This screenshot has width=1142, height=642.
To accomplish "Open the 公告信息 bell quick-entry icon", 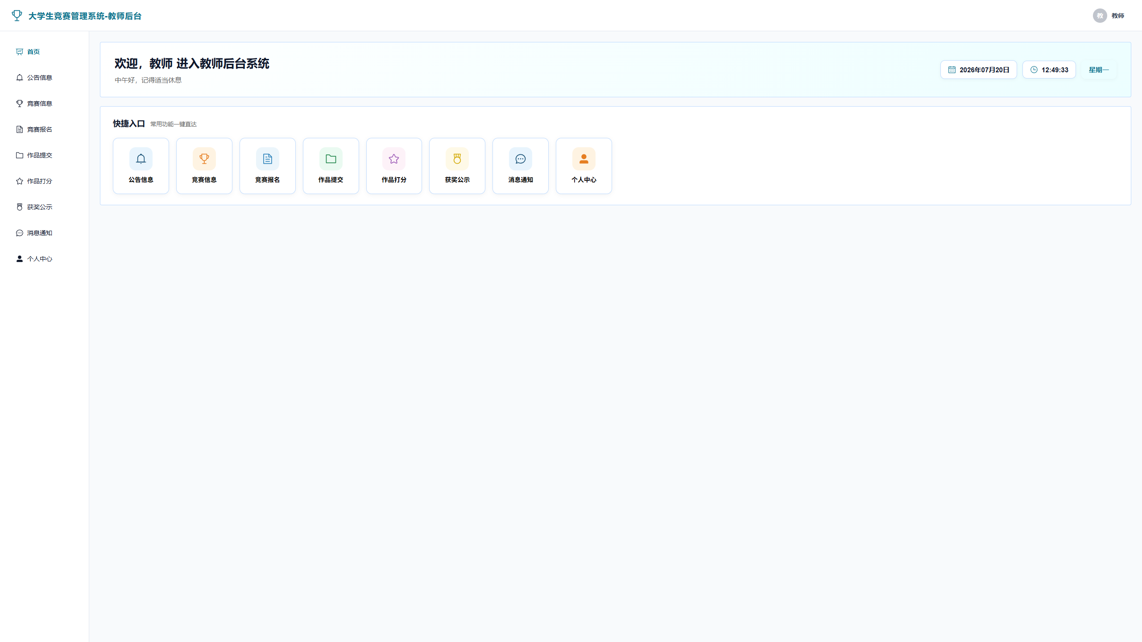I will 141,159.
